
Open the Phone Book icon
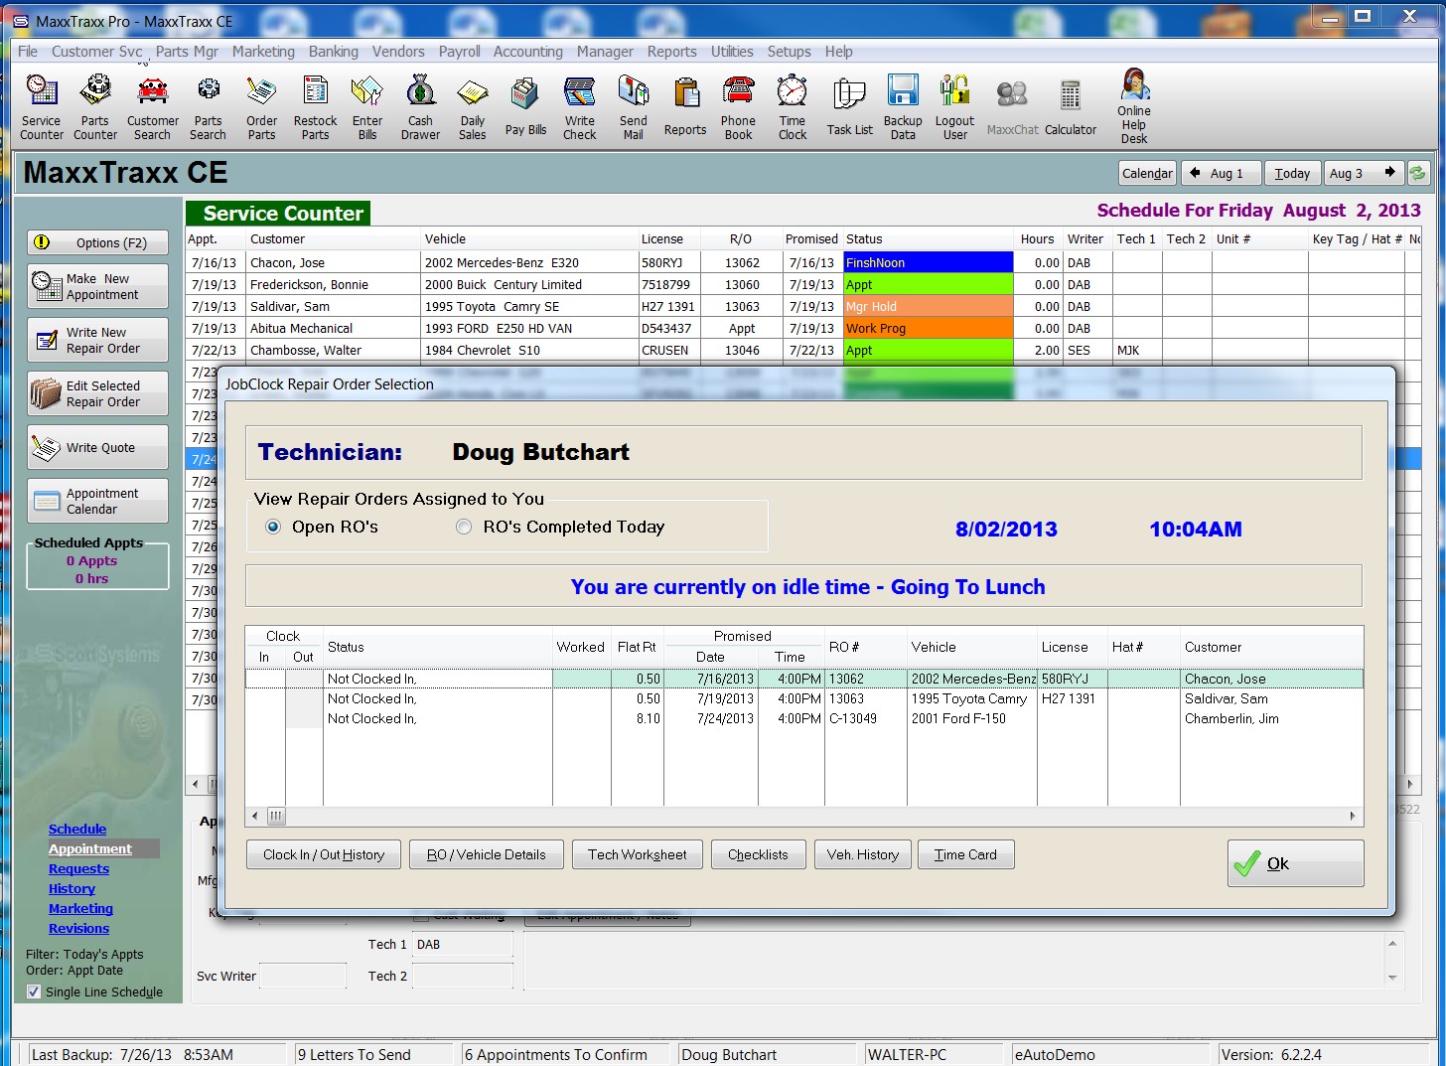(x=738, y=106)
